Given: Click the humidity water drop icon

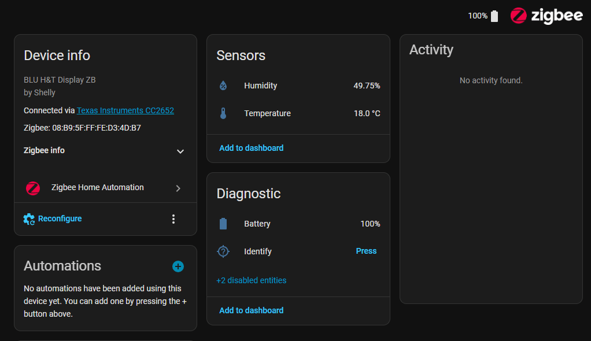Looking at the screenshot, I should coord(223,86).
